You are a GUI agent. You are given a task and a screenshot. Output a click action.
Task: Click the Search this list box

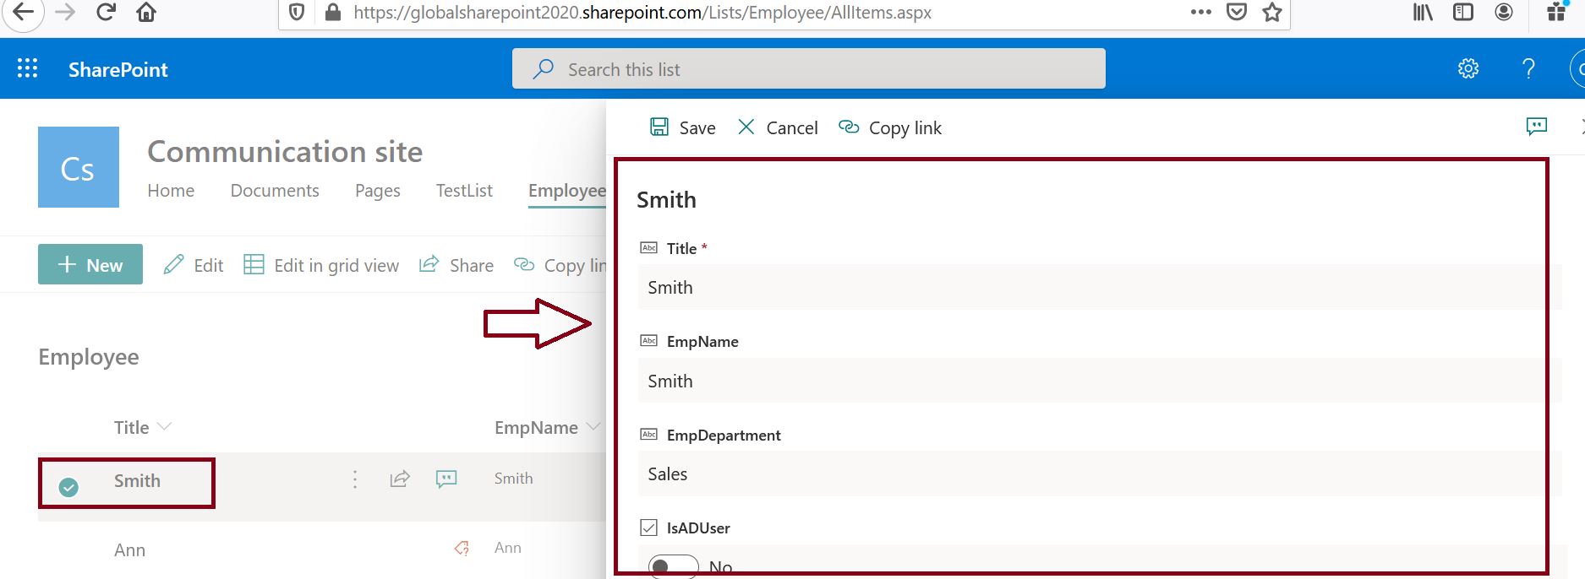(x=809, y=68)
